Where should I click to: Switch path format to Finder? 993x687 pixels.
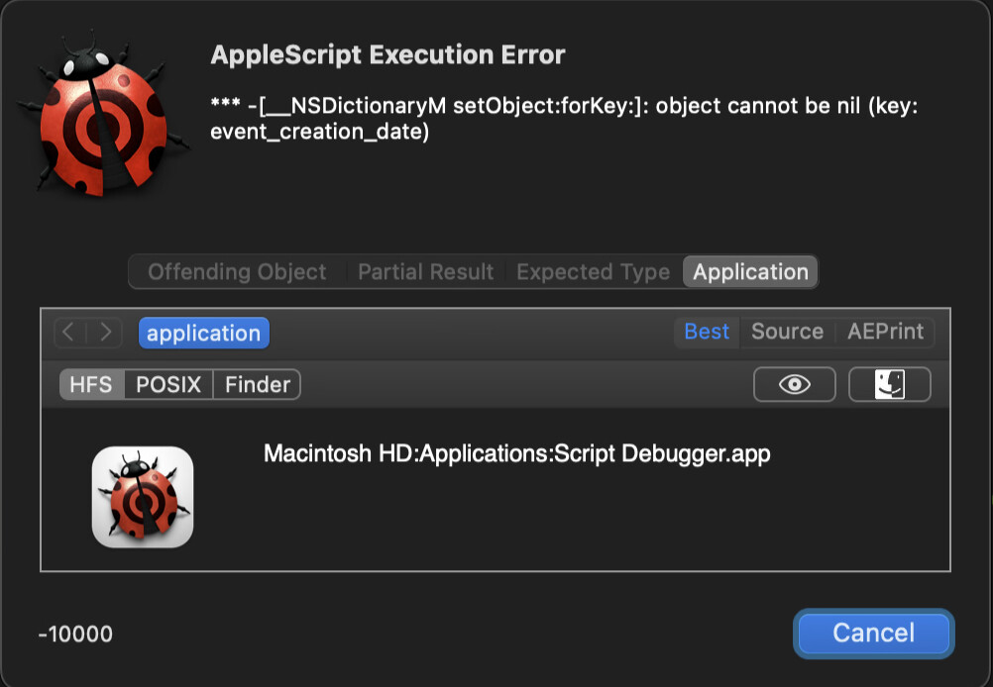pos(257,385)
